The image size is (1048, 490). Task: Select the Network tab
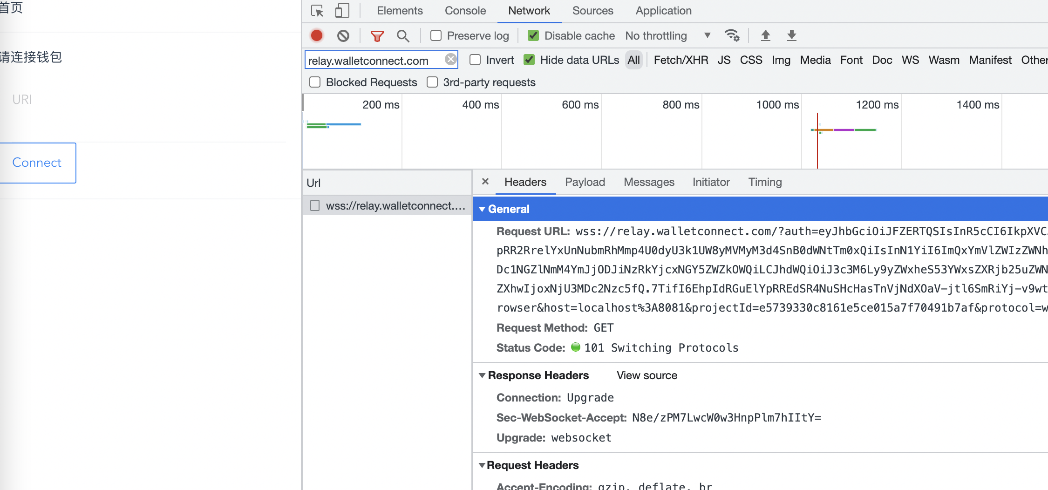click(529, 11)
